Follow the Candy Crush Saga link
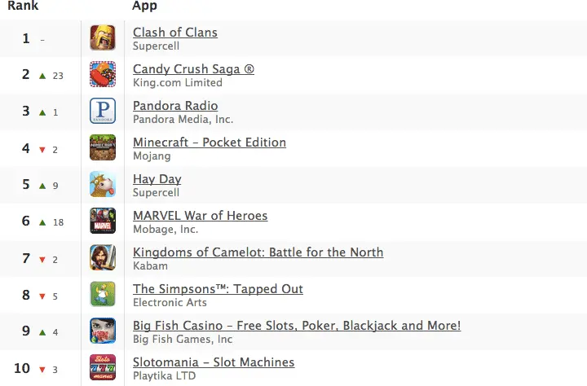This screenshot has height=386, width=587. (x=193, y=69)
